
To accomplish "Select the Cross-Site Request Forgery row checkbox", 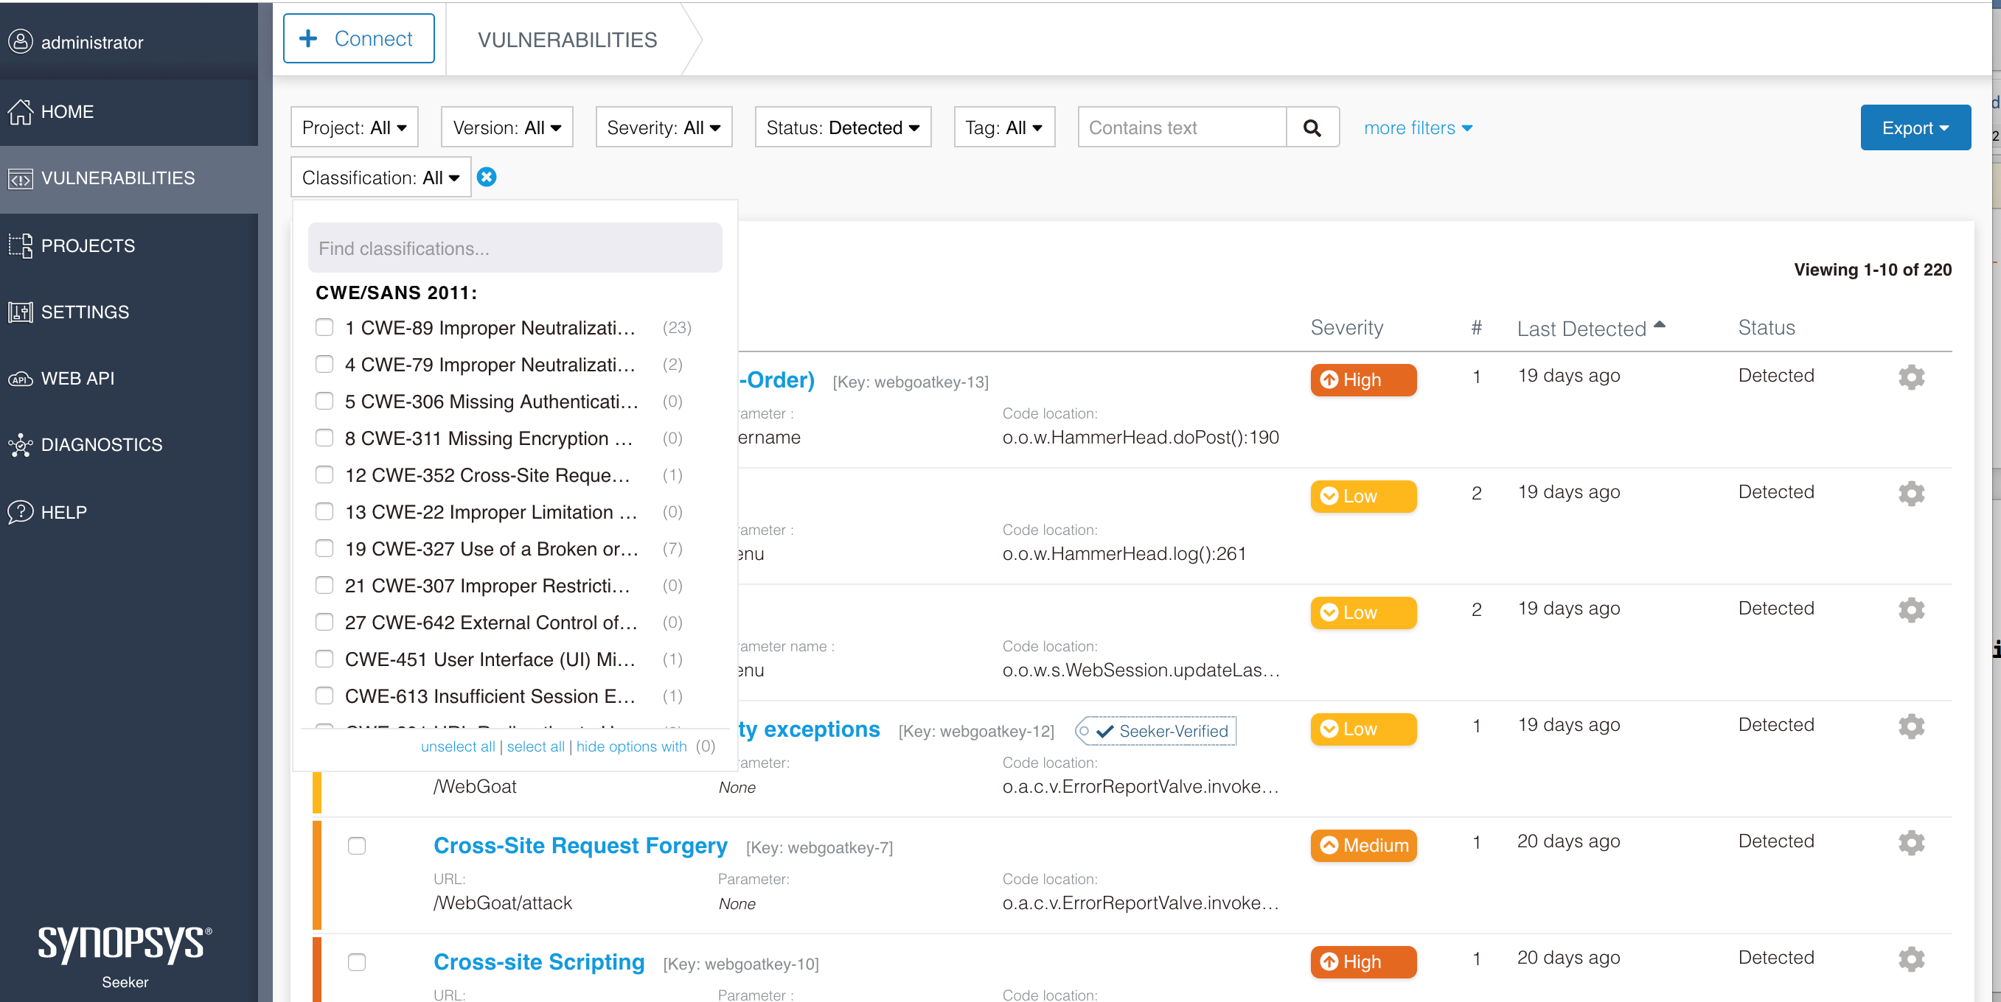I will [357, 845].
